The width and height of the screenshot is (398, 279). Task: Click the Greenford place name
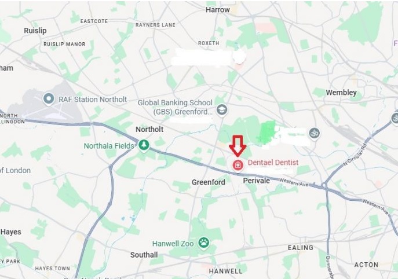click(209, 182)
